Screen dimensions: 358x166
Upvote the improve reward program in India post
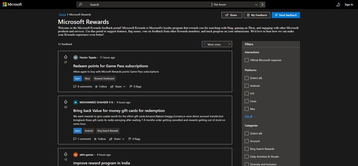pyautogui.click(x=66, y=154)
